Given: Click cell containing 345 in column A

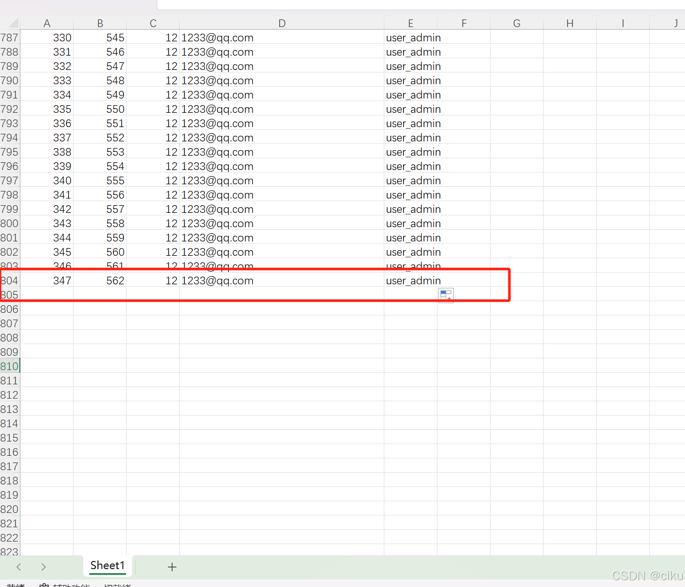Looking at the screenshot, I should (x=47, y=252).
